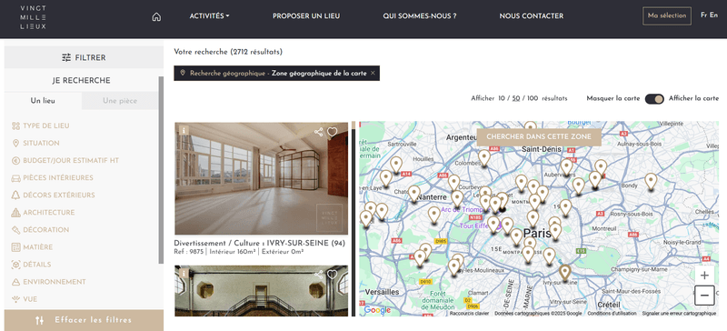Screen dimensions: 727x331
Task: Click the map pin near Colombes
Action: (484, 158)
